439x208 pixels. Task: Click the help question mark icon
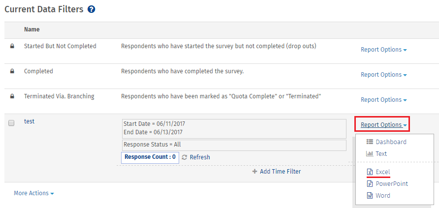(x=91, y=9)
